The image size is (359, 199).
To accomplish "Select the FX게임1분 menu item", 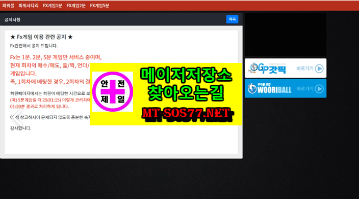I will pos(53,6).
